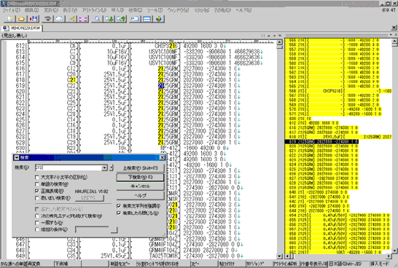This screenshot has width=398, height=268.
Task: Click the search up green arrow icon
Action: point(121,19)
